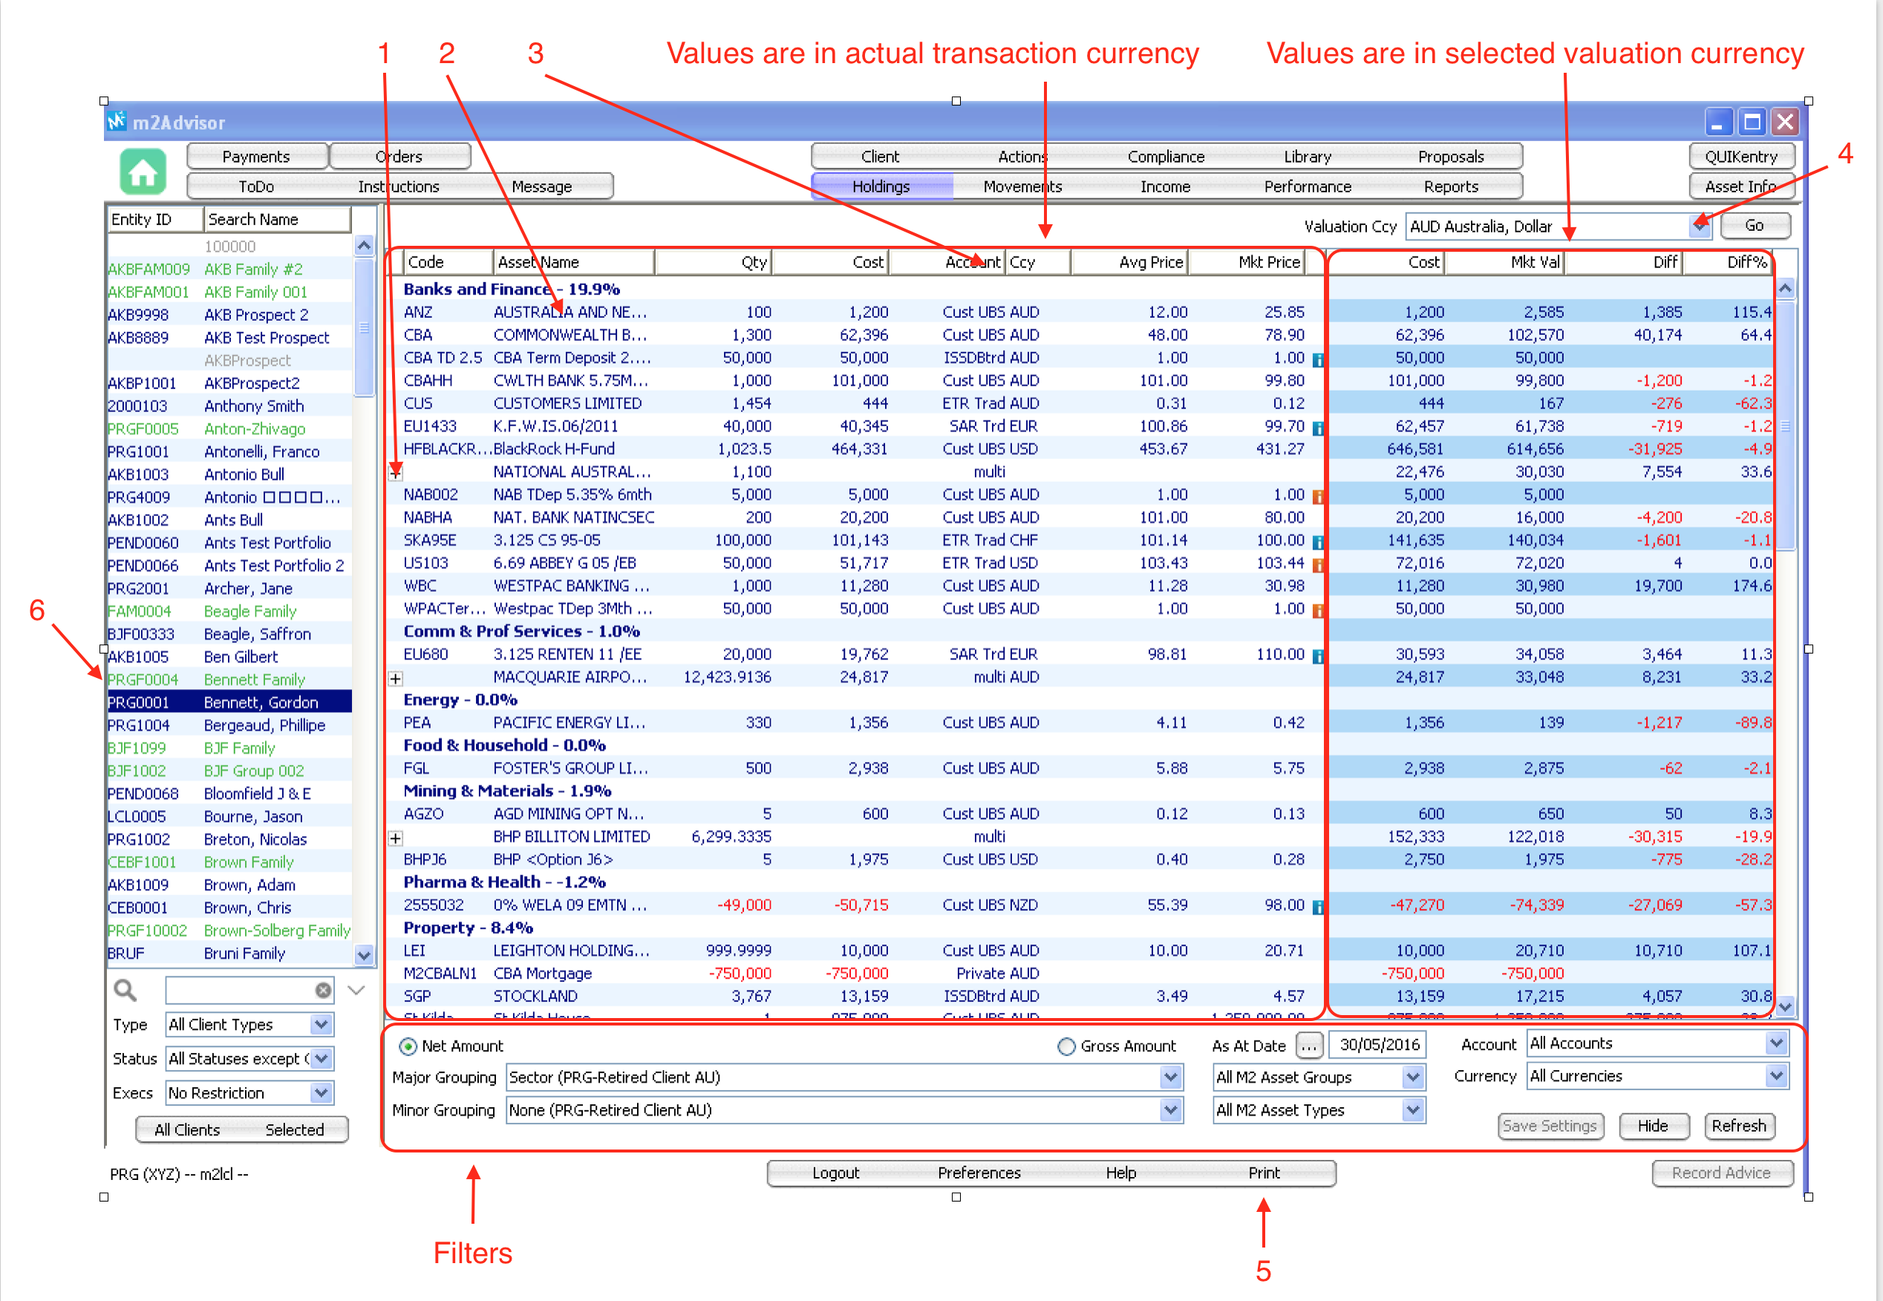This screenshot has height=1301, width=1883.
Task: Open the Major Grouping dropdown
Action: [x=1170, y=1077]
